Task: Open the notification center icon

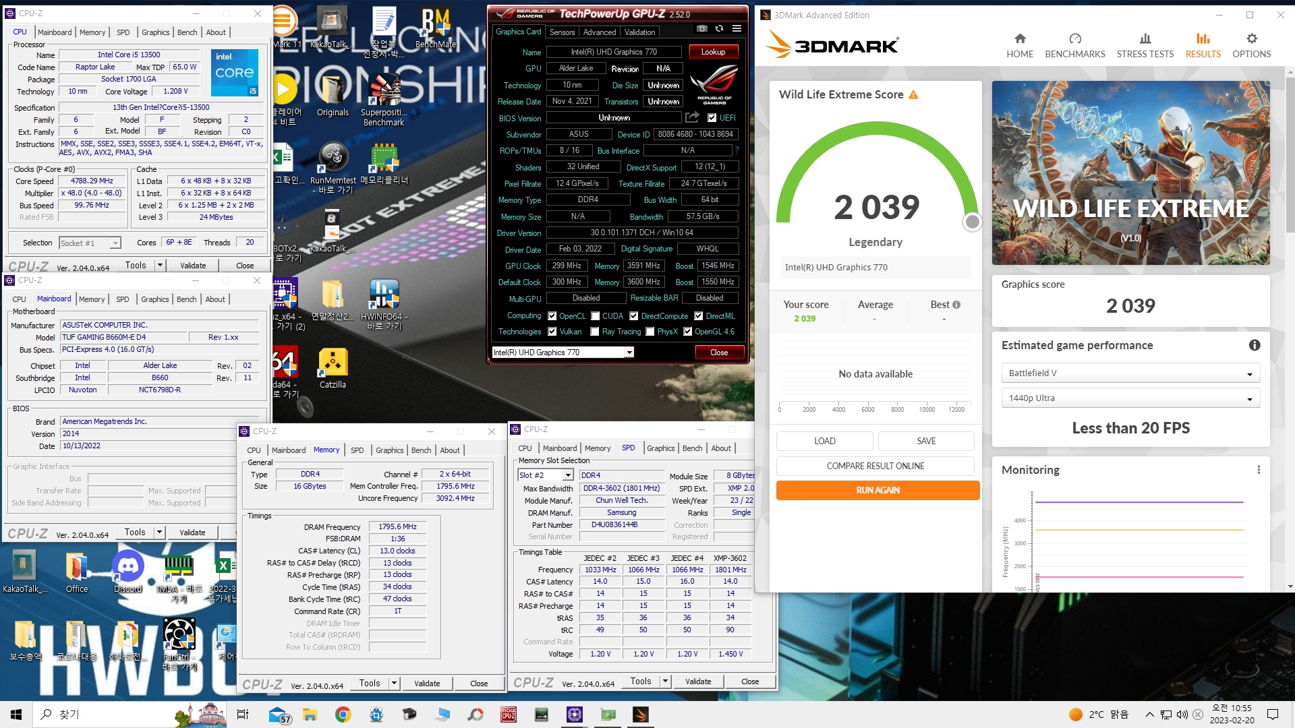Action: tap(1273, 715)
